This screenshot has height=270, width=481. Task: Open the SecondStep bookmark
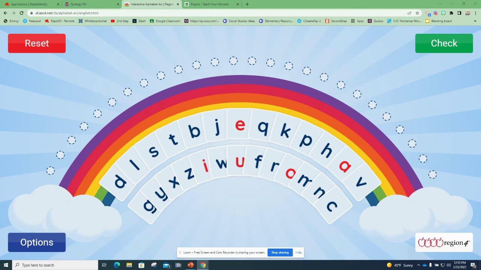point(336,21)
